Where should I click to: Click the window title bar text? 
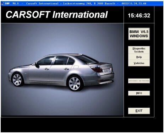(76, 4)
